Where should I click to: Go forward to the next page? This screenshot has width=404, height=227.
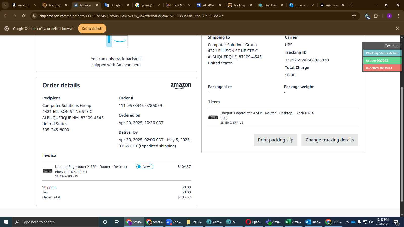pyautogui.click(x=15, y=16)
